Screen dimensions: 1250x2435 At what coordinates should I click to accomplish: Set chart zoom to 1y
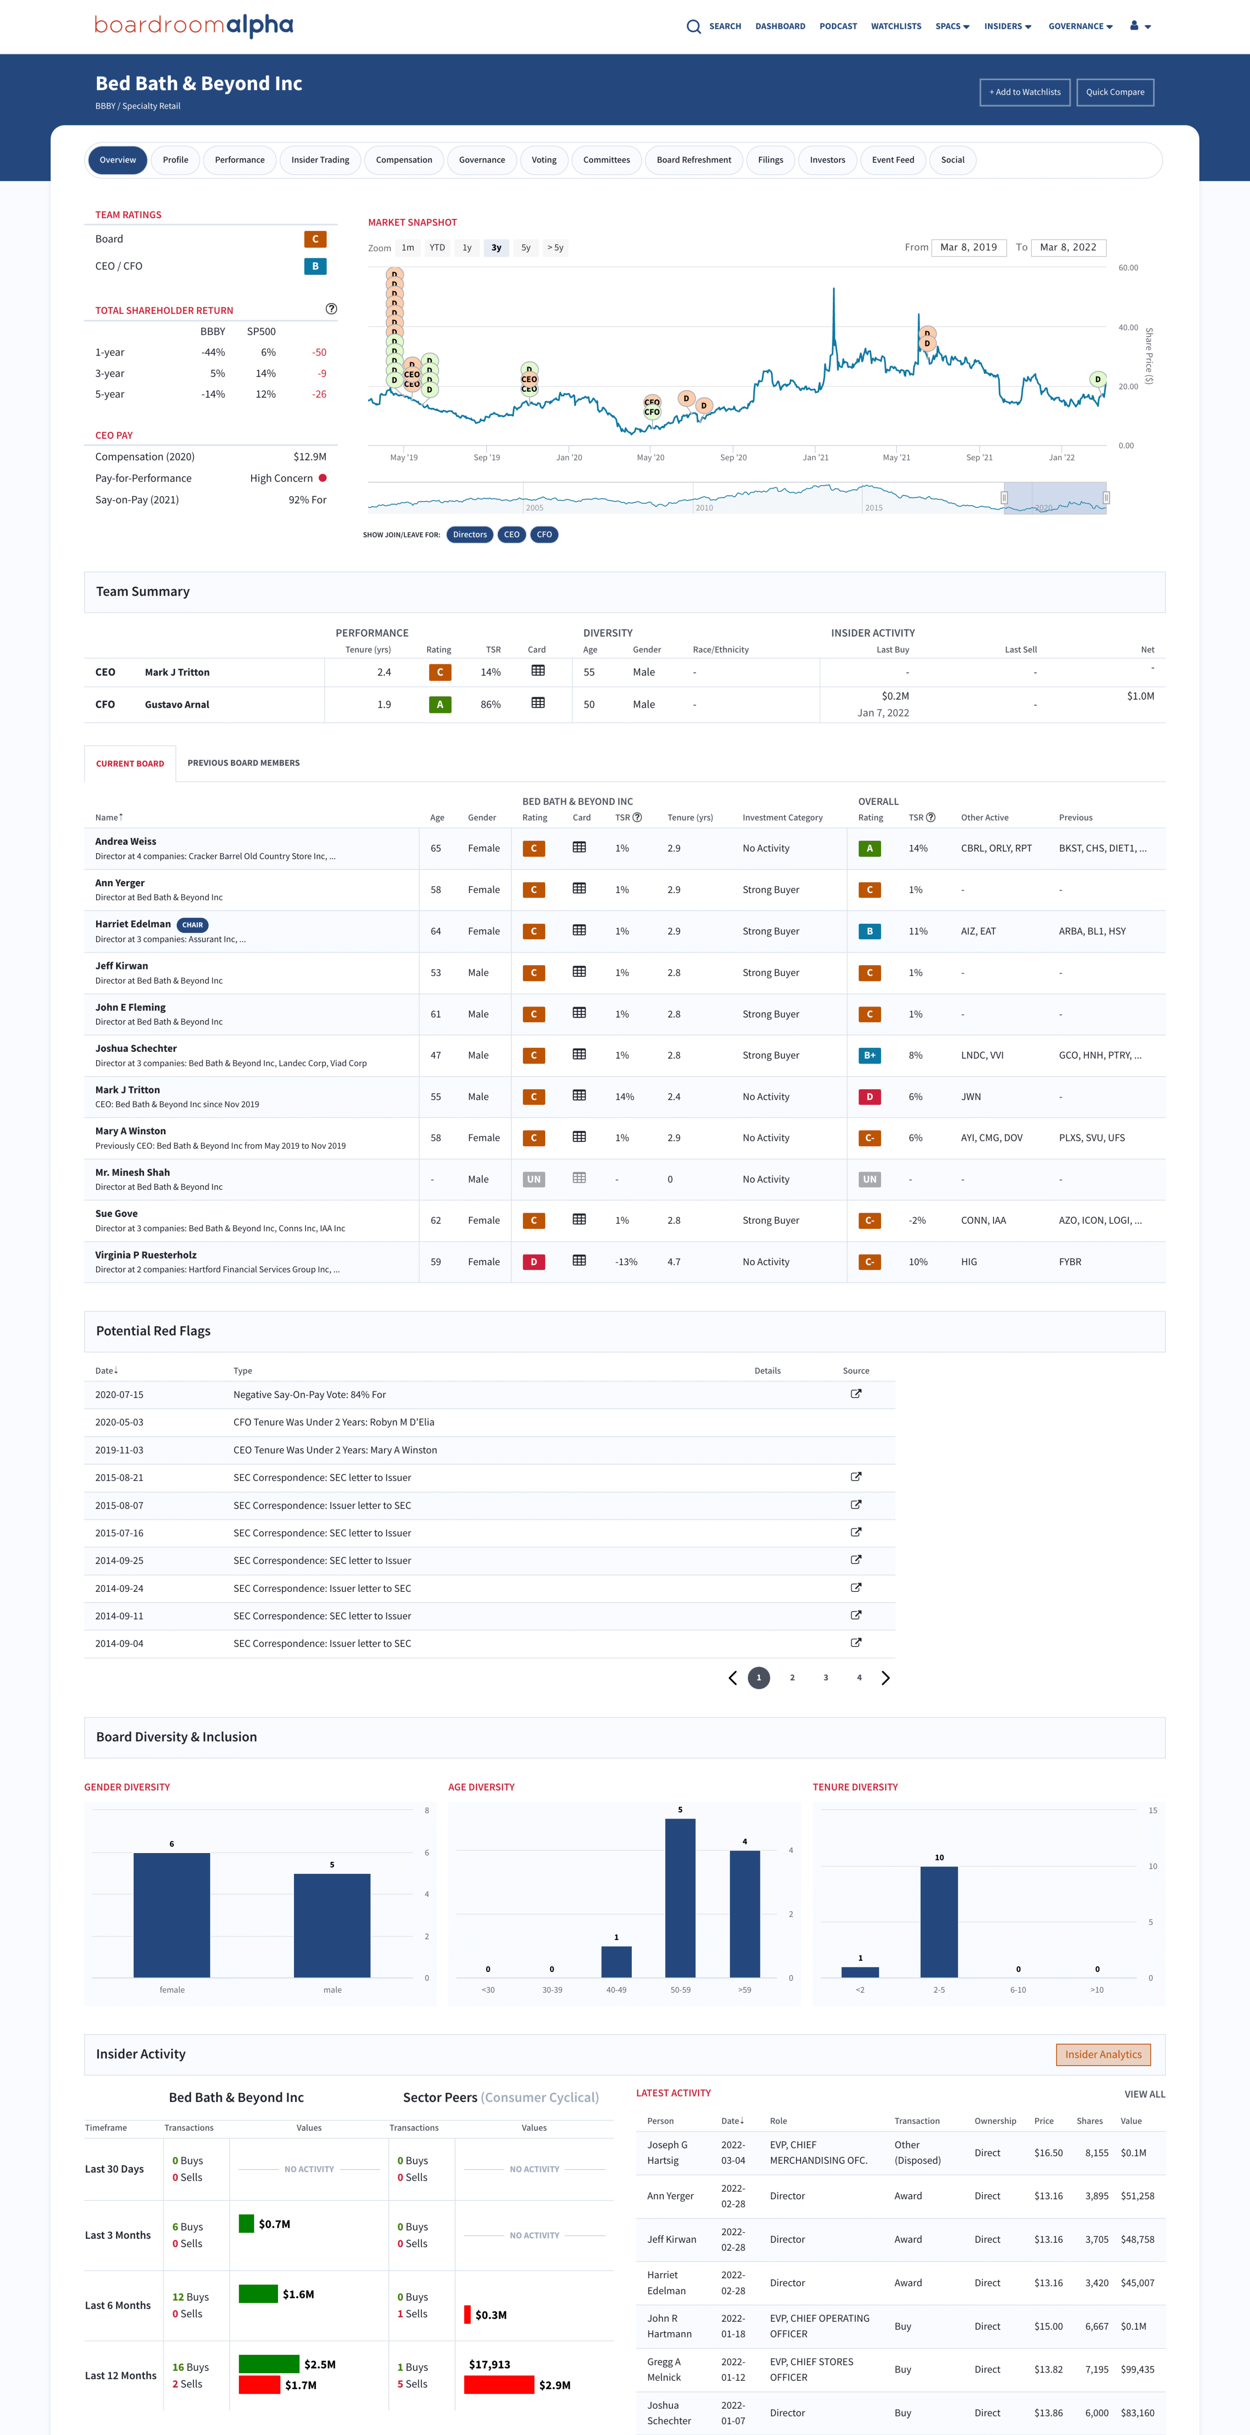pos(467,248)
